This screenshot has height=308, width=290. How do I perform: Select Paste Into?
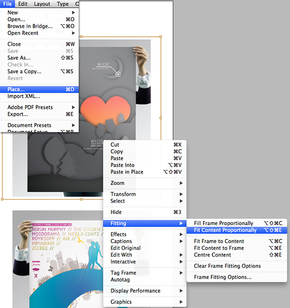145,165
